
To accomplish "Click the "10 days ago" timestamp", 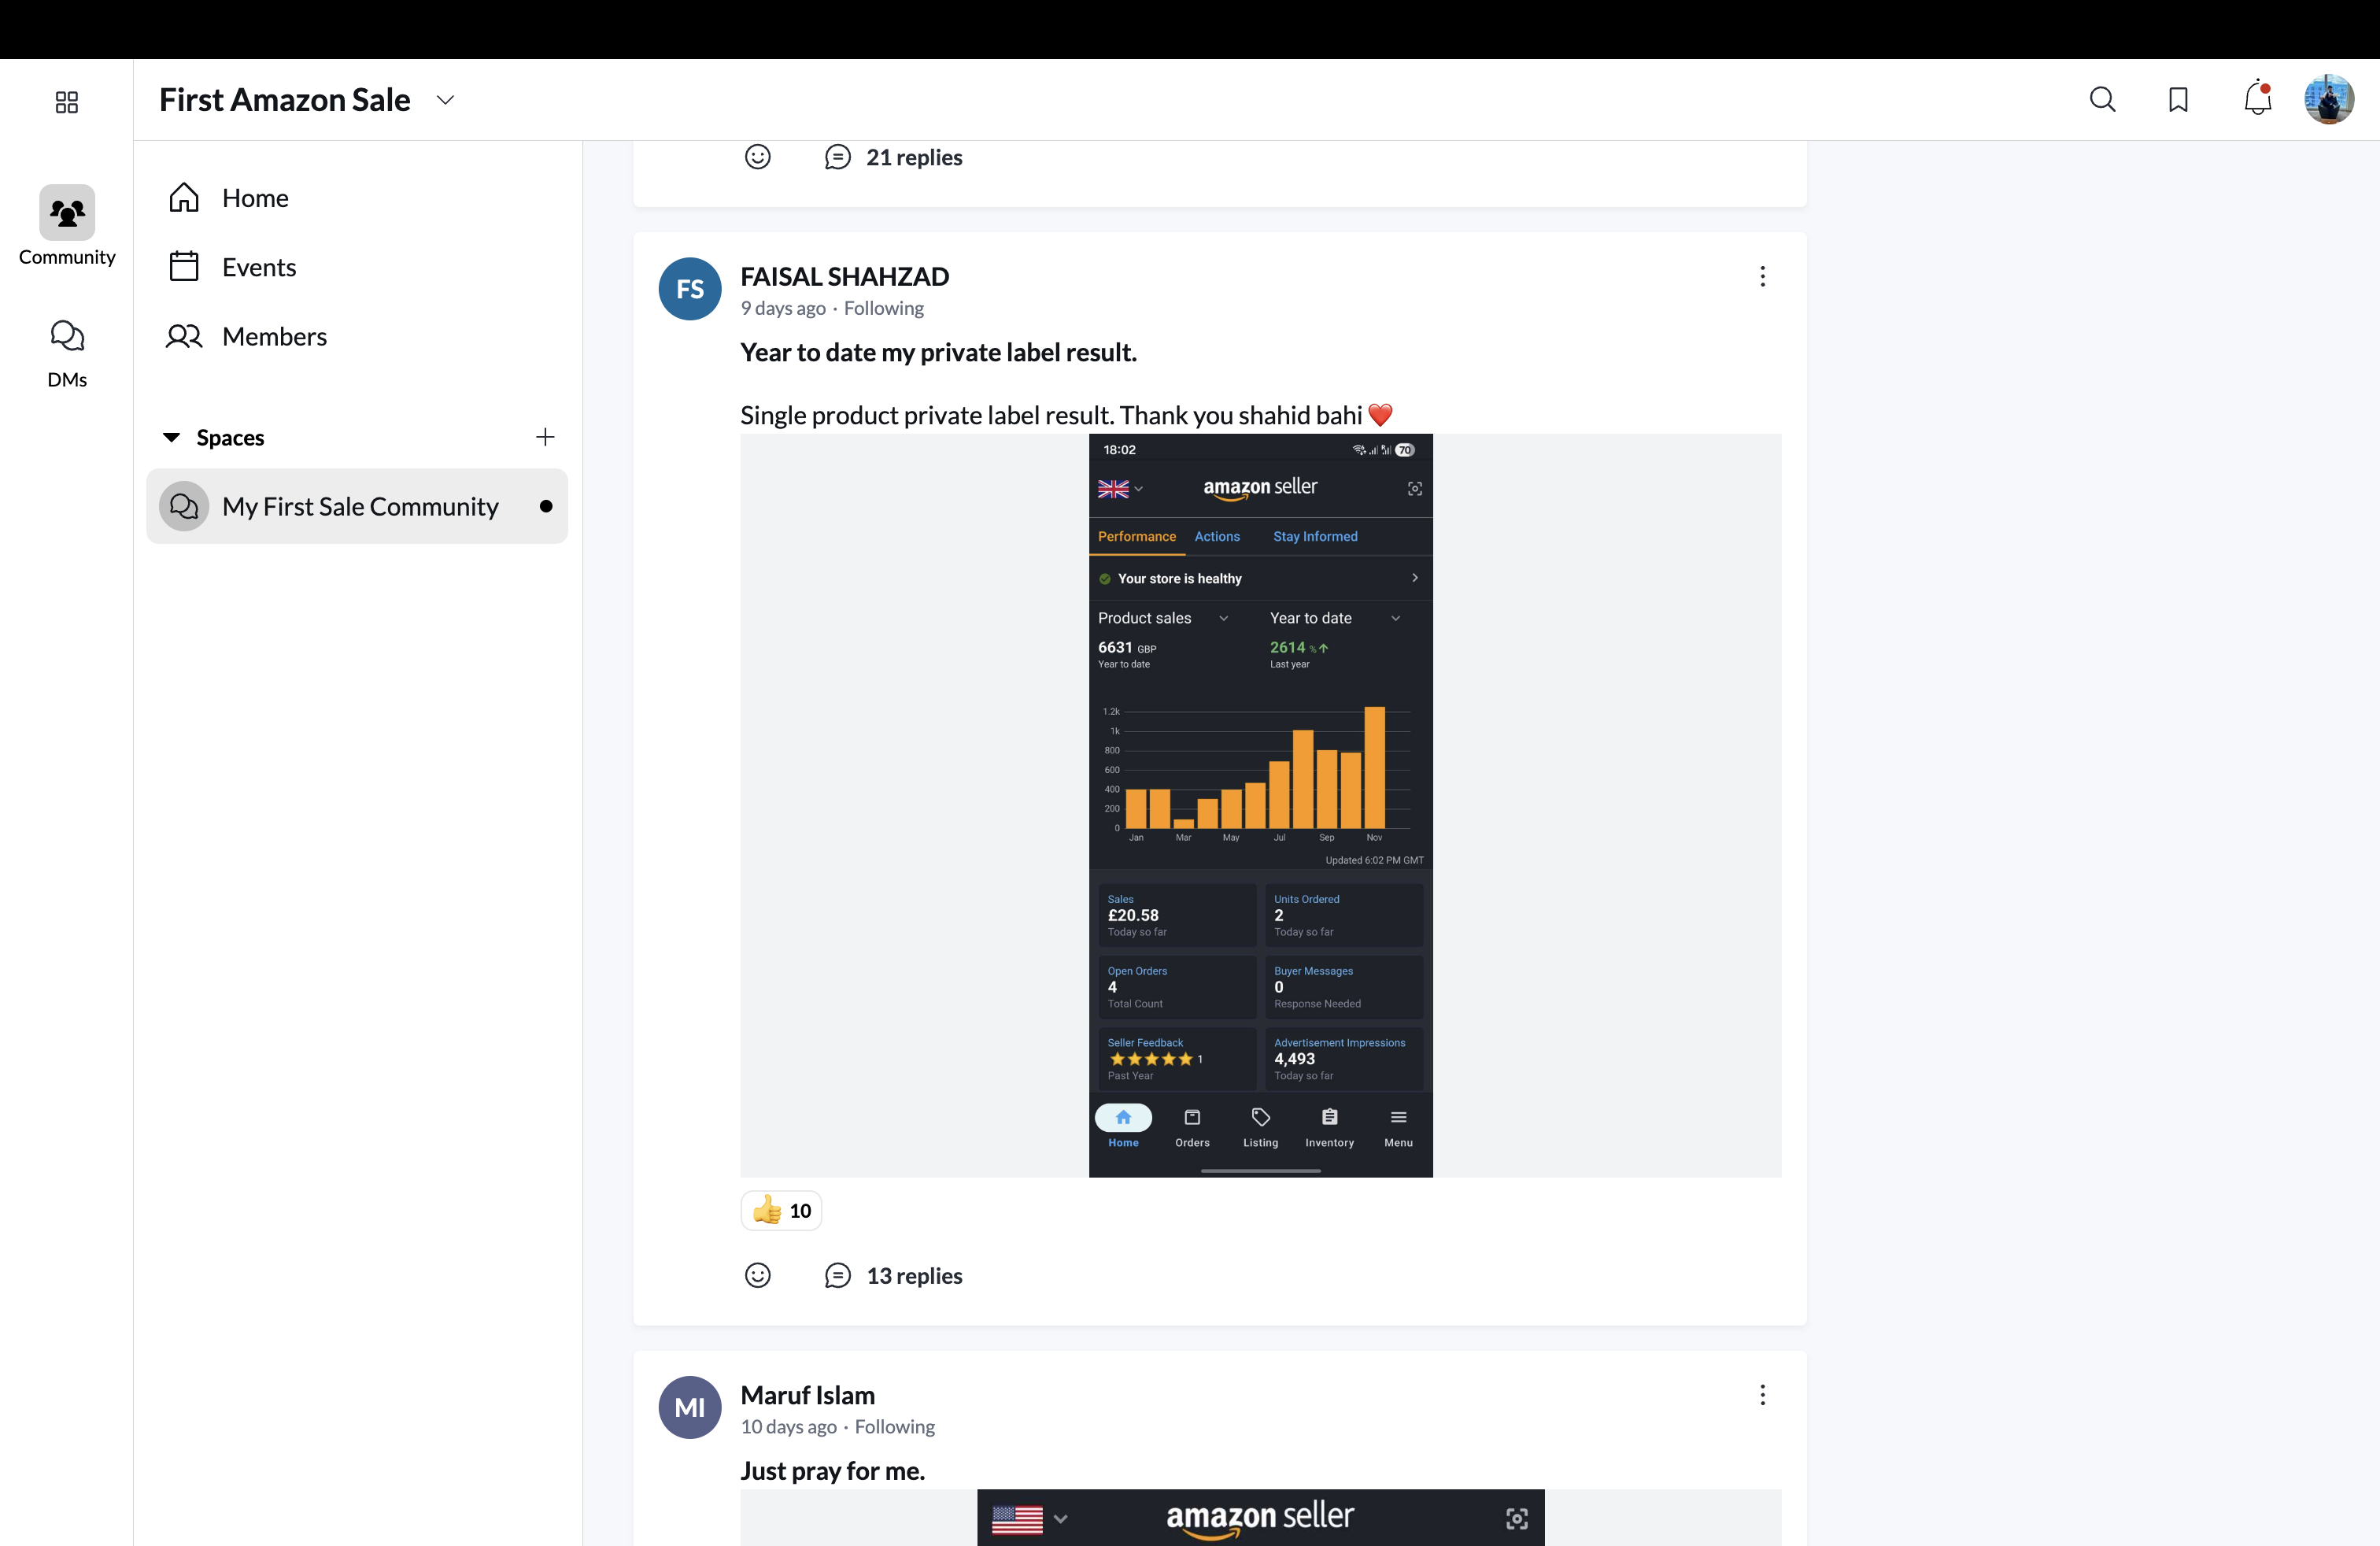I will coord(788,1426).
